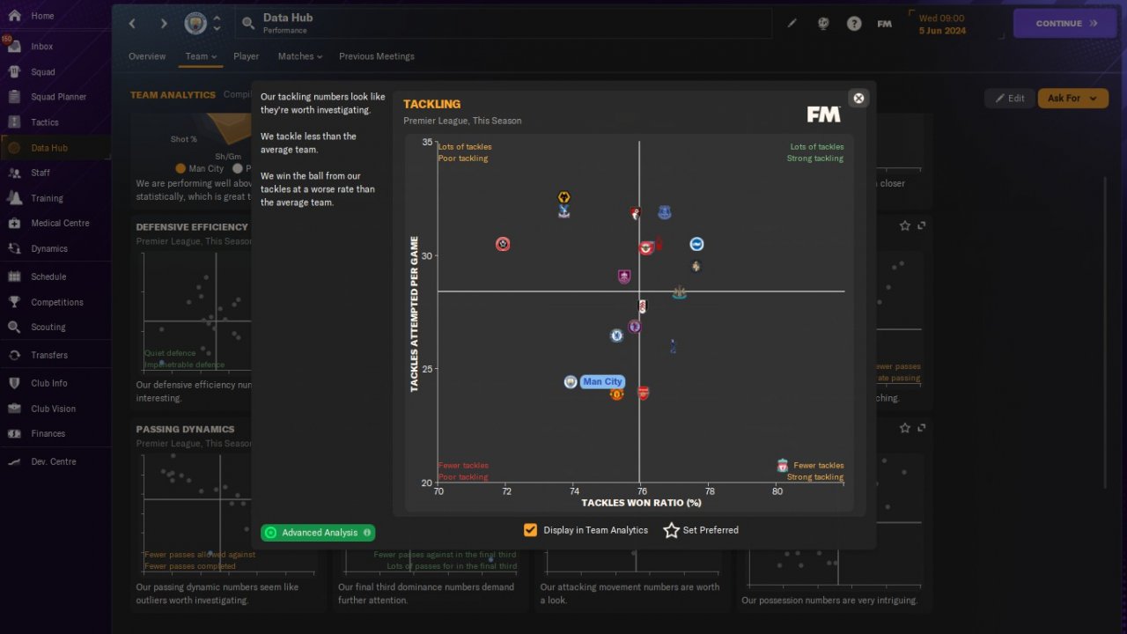Untick Display in Team Analytics checkbox
This screenshot has height=634, width=1127.
[530, 530]
